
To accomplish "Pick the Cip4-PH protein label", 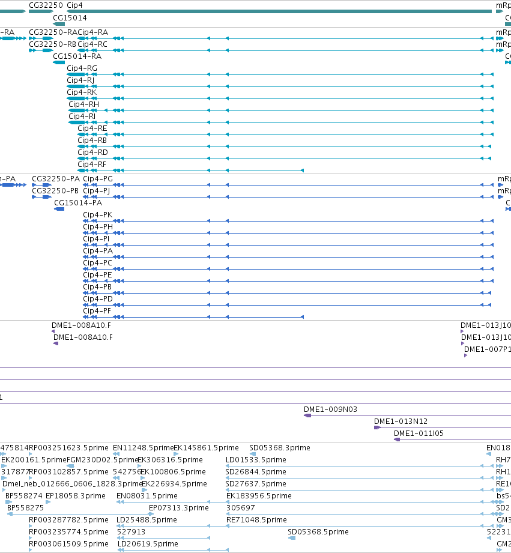I will [98, 227].
